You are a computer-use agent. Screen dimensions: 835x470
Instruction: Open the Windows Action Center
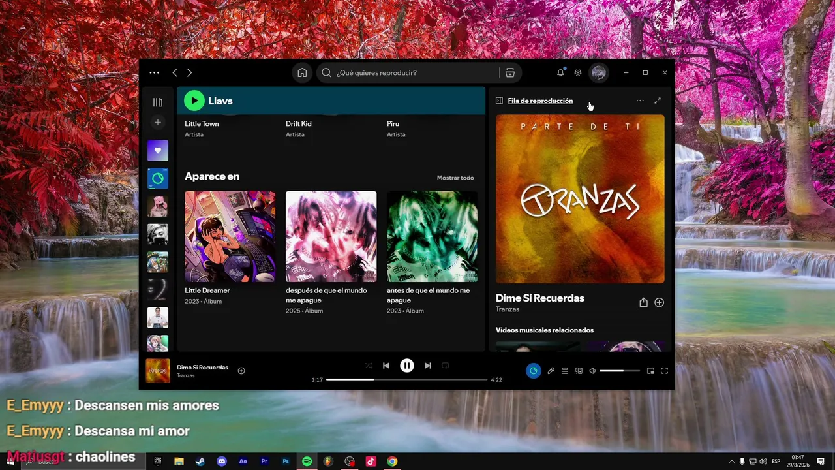pyautogui.click(x=821, y=461)
